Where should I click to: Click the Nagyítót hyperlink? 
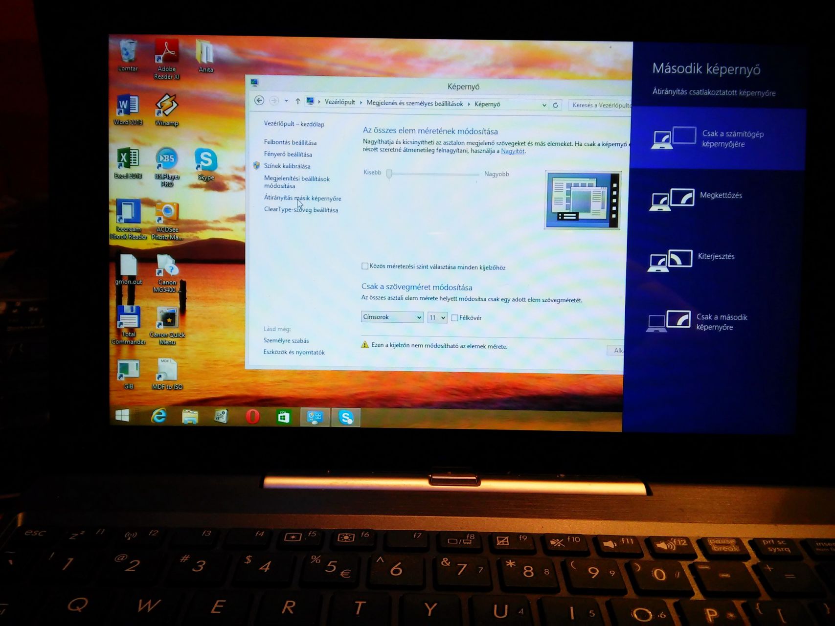tap(513, 151)
